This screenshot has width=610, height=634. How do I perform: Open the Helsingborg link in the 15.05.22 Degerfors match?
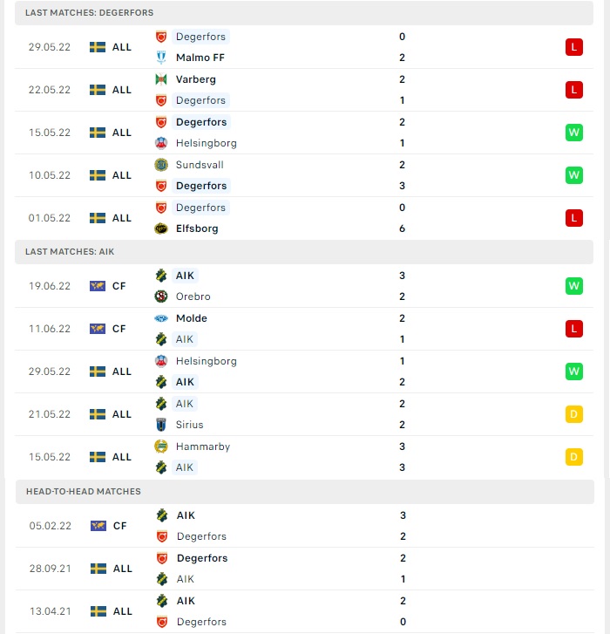point(206,143)
